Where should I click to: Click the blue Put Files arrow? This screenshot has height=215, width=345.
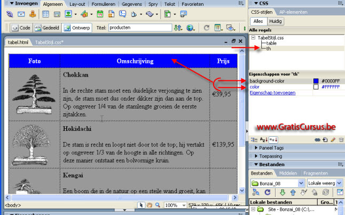(293, 193)
